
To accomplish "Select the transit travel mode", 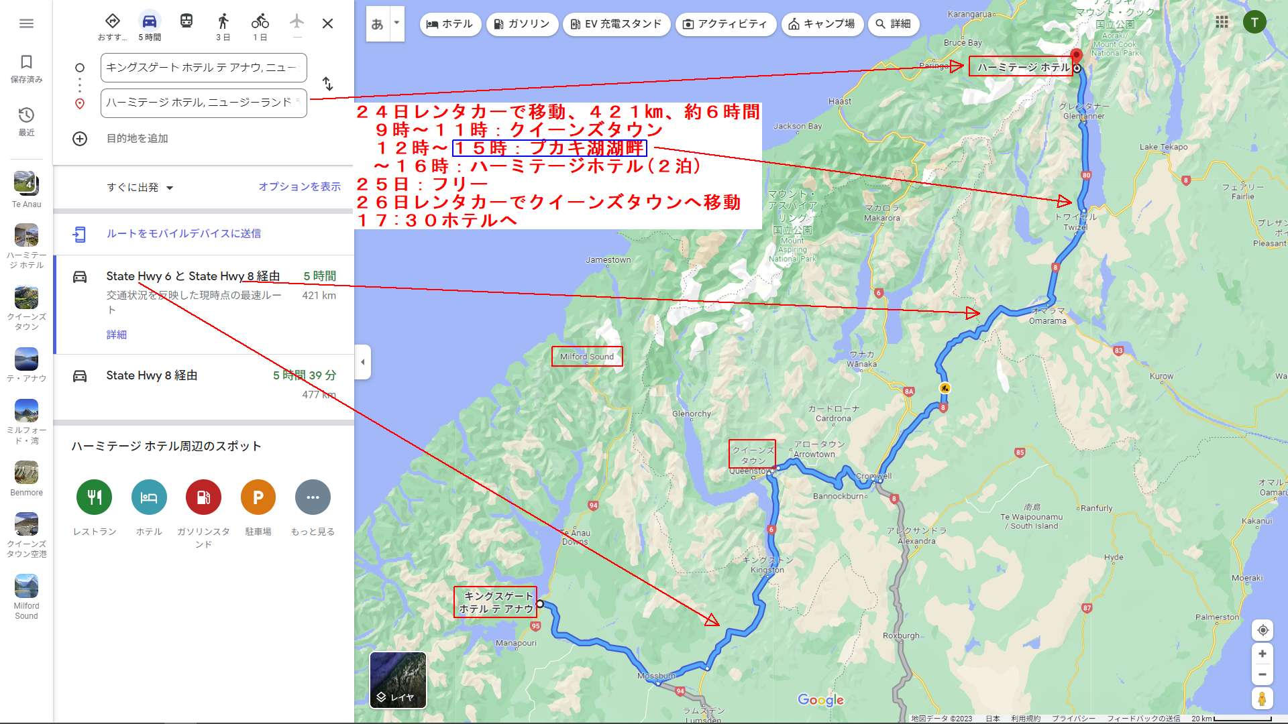I will point(186,21).
